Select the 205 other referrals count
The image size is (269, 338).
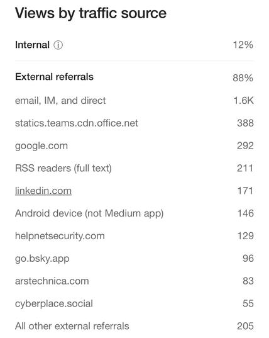tap(245, 326)
